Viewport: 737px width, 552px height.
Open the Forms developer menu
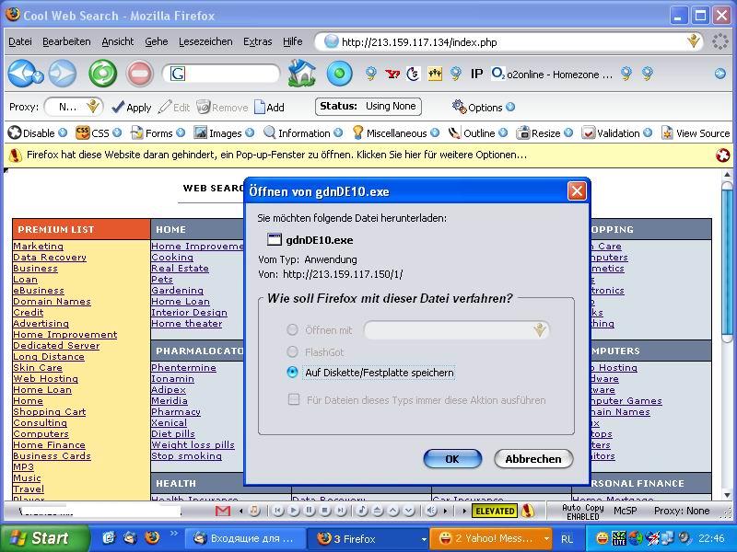(158, 133)
